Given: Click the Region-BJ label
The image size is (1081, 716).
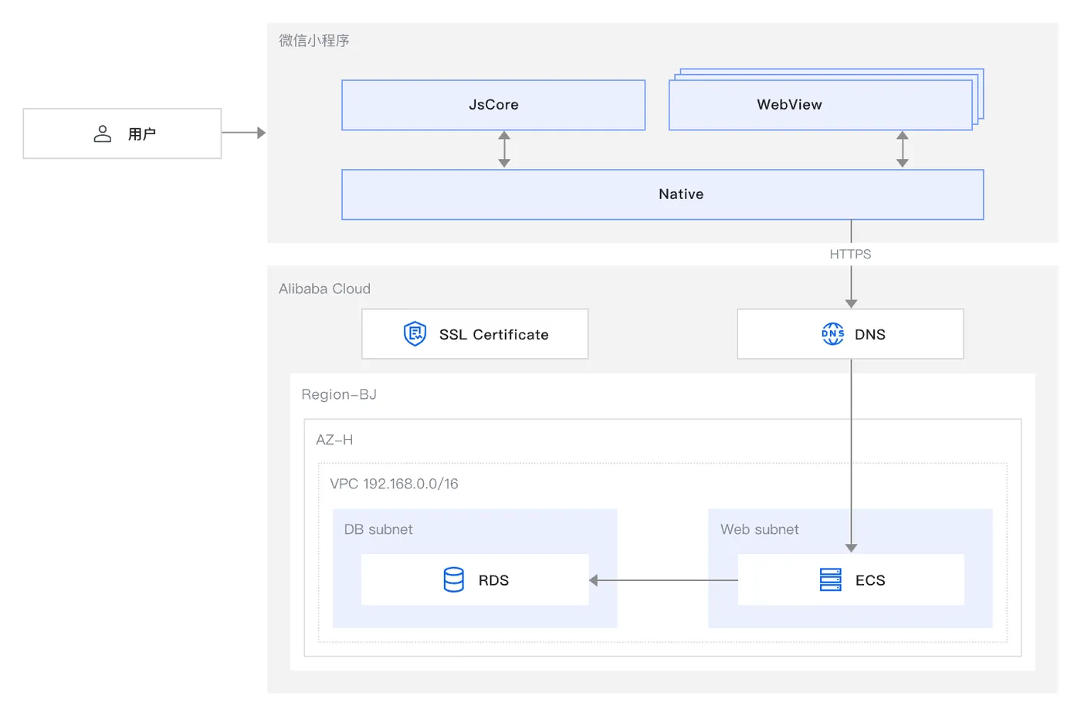Looking at the screenshot, I should (339, 394).
